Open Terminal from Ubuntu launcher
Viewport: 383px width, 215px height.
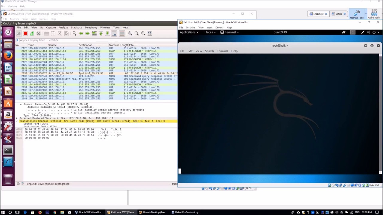tap(8, 150)
